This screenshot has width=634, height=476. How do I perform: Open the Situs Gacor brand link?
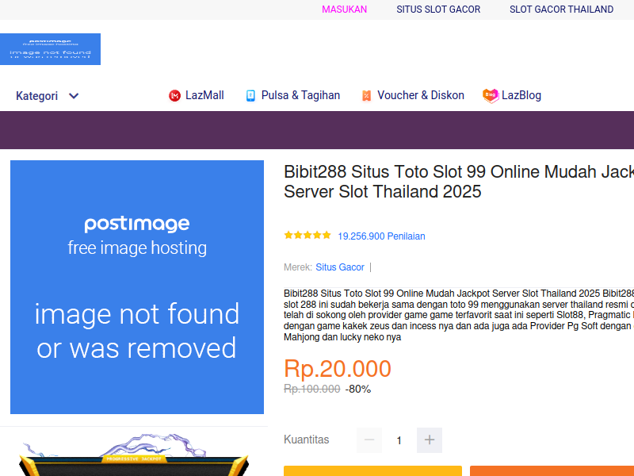tap(340, 267)
